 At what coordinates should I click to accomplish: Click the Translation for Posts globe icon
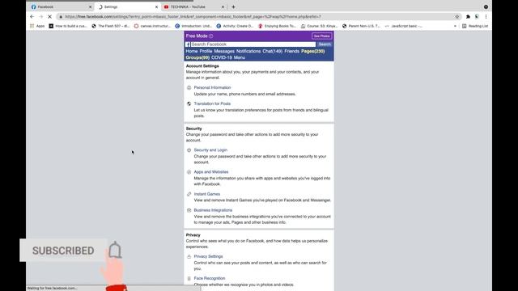(189, 103)
